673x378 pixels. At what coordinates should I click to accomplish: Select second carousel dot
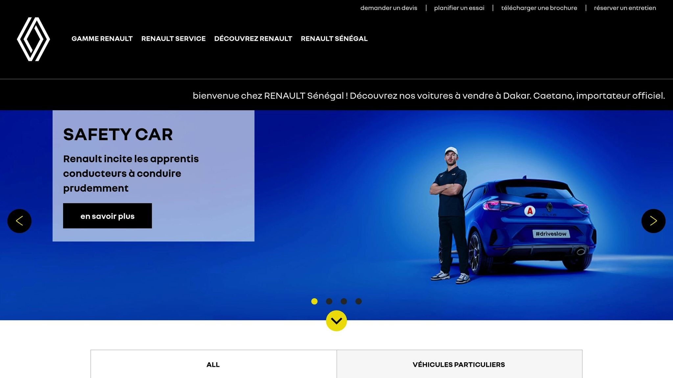pyautogui.click(x=329, y=301)
